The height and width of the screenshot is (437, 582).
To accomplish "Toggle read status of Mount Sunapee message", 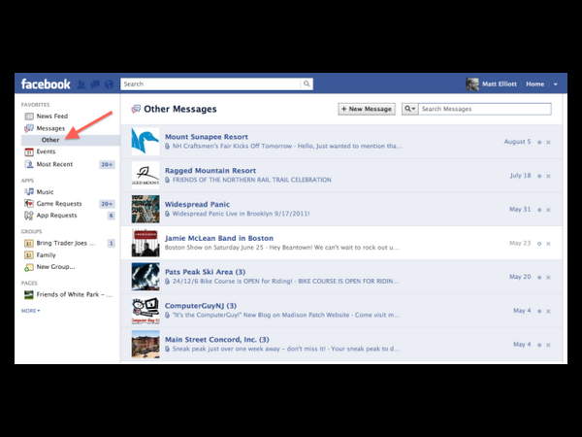I will [539, 143].
